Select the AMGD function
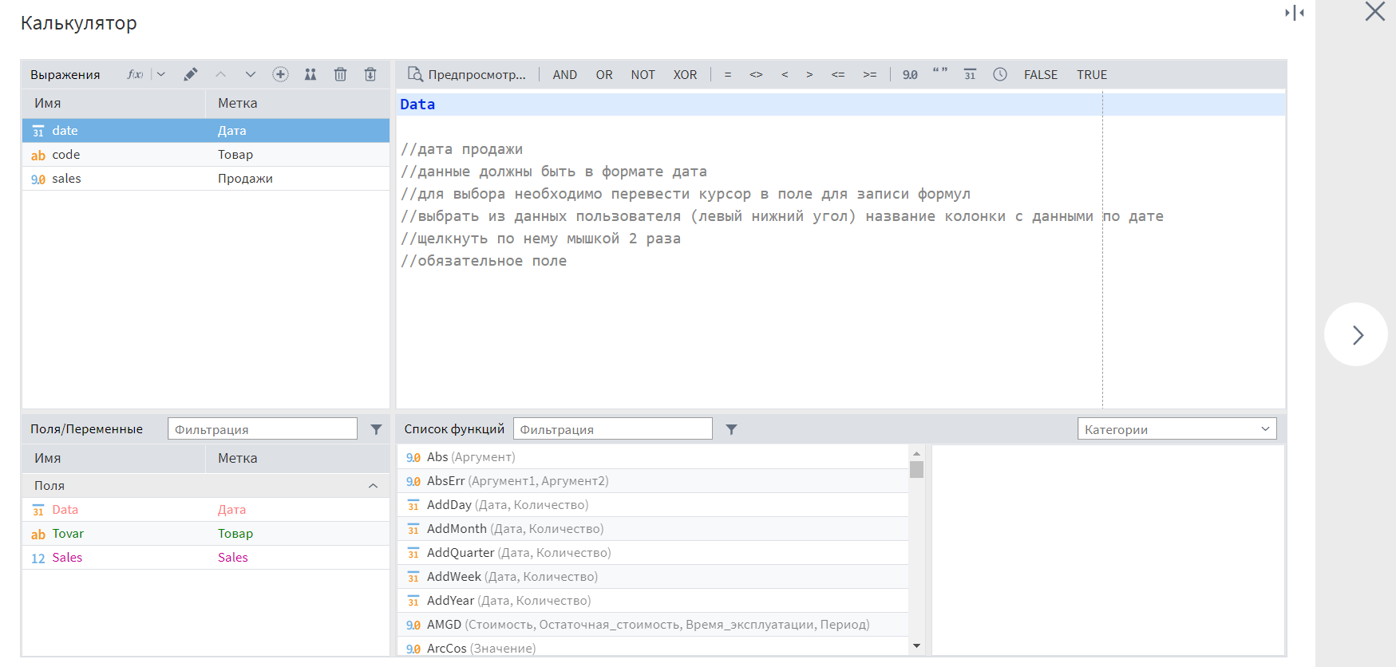1396x667 pixels. click(x=653, y=624)
